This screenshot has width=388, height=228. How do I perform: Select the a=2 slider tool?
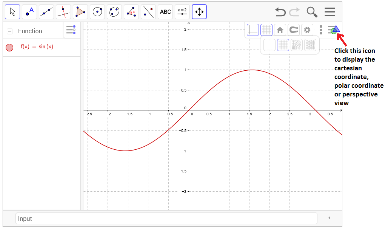(x=182, y=12)
